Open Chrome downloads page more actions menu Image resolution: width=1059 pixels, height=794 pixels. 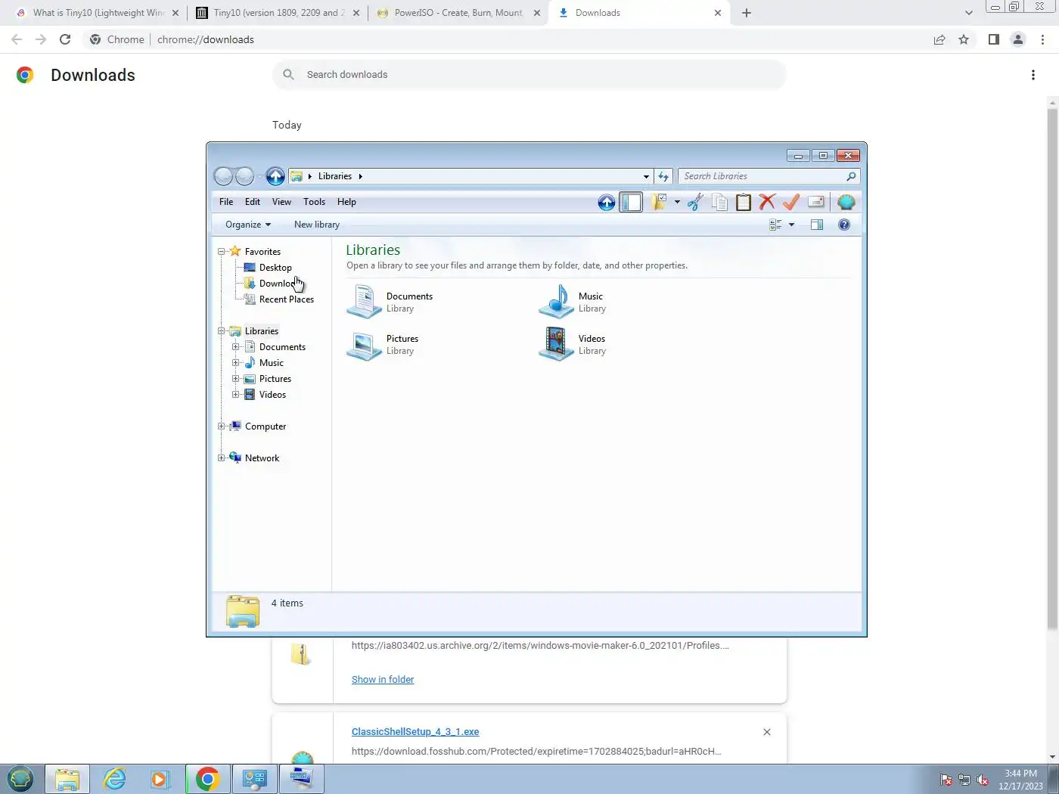pyautogui.click(x=1033, y=75)
